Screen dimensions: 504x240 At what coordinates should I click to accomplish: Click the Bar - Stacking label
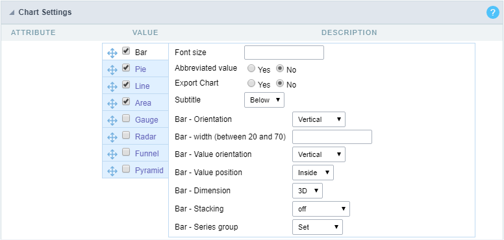click(199, 209)
